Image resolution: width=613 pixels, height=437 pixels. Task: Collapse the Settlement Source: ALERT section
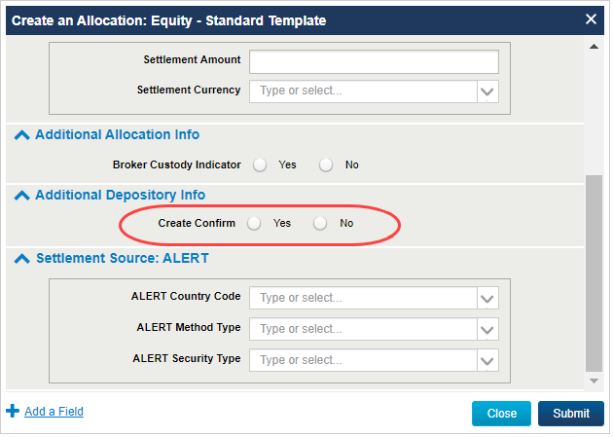point(22,260)
